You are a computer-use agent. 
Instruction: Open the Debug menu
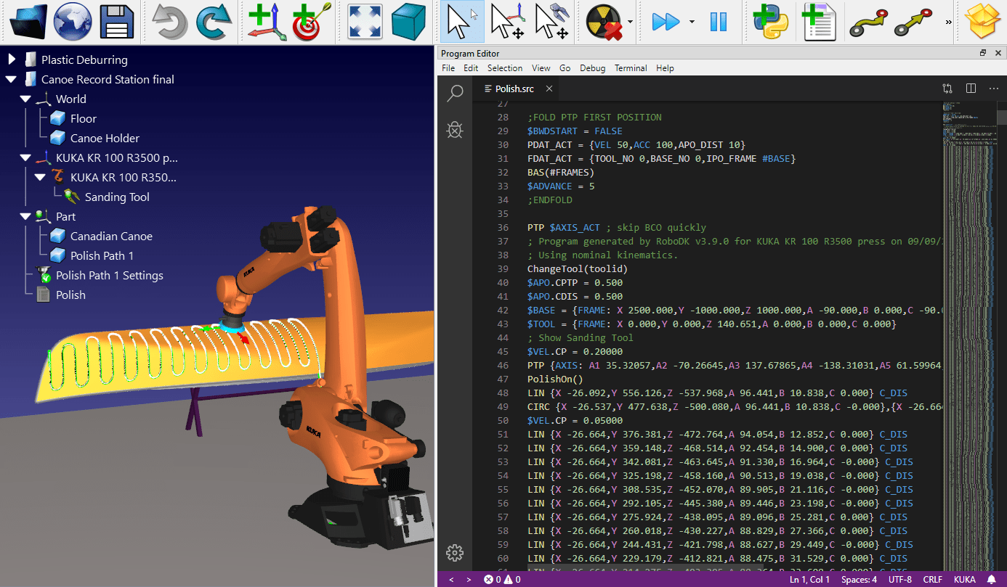pos(592,67)
